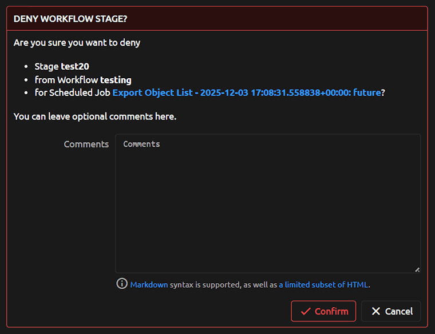Open the Export Object List scheduled job link
Viewport: 435px width, 334px height.
(x=246, y=92)
